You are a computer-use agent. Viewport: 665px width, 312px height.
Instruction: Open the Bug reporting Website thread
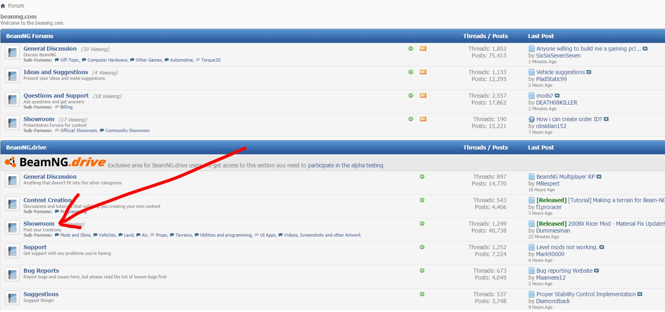pos(565,271)
